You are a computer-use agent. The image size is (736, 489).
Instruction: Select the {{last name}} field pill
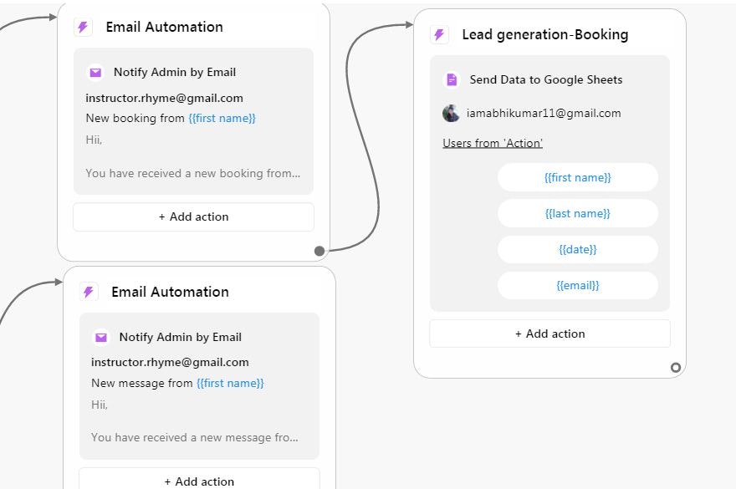click(x=577, y=213)
